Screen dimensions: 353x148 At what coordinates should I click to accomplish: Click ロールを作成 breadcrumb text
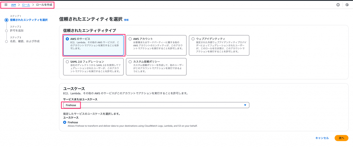click(44, 5)
